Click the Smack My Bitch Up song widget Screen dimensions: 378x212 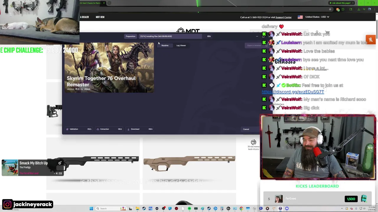(32, 168)
